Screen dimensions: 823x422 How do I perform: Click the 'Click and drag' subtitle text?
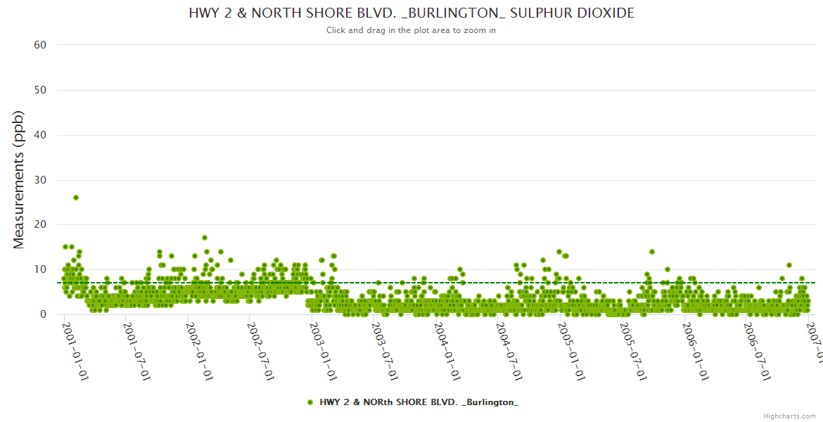411,30
